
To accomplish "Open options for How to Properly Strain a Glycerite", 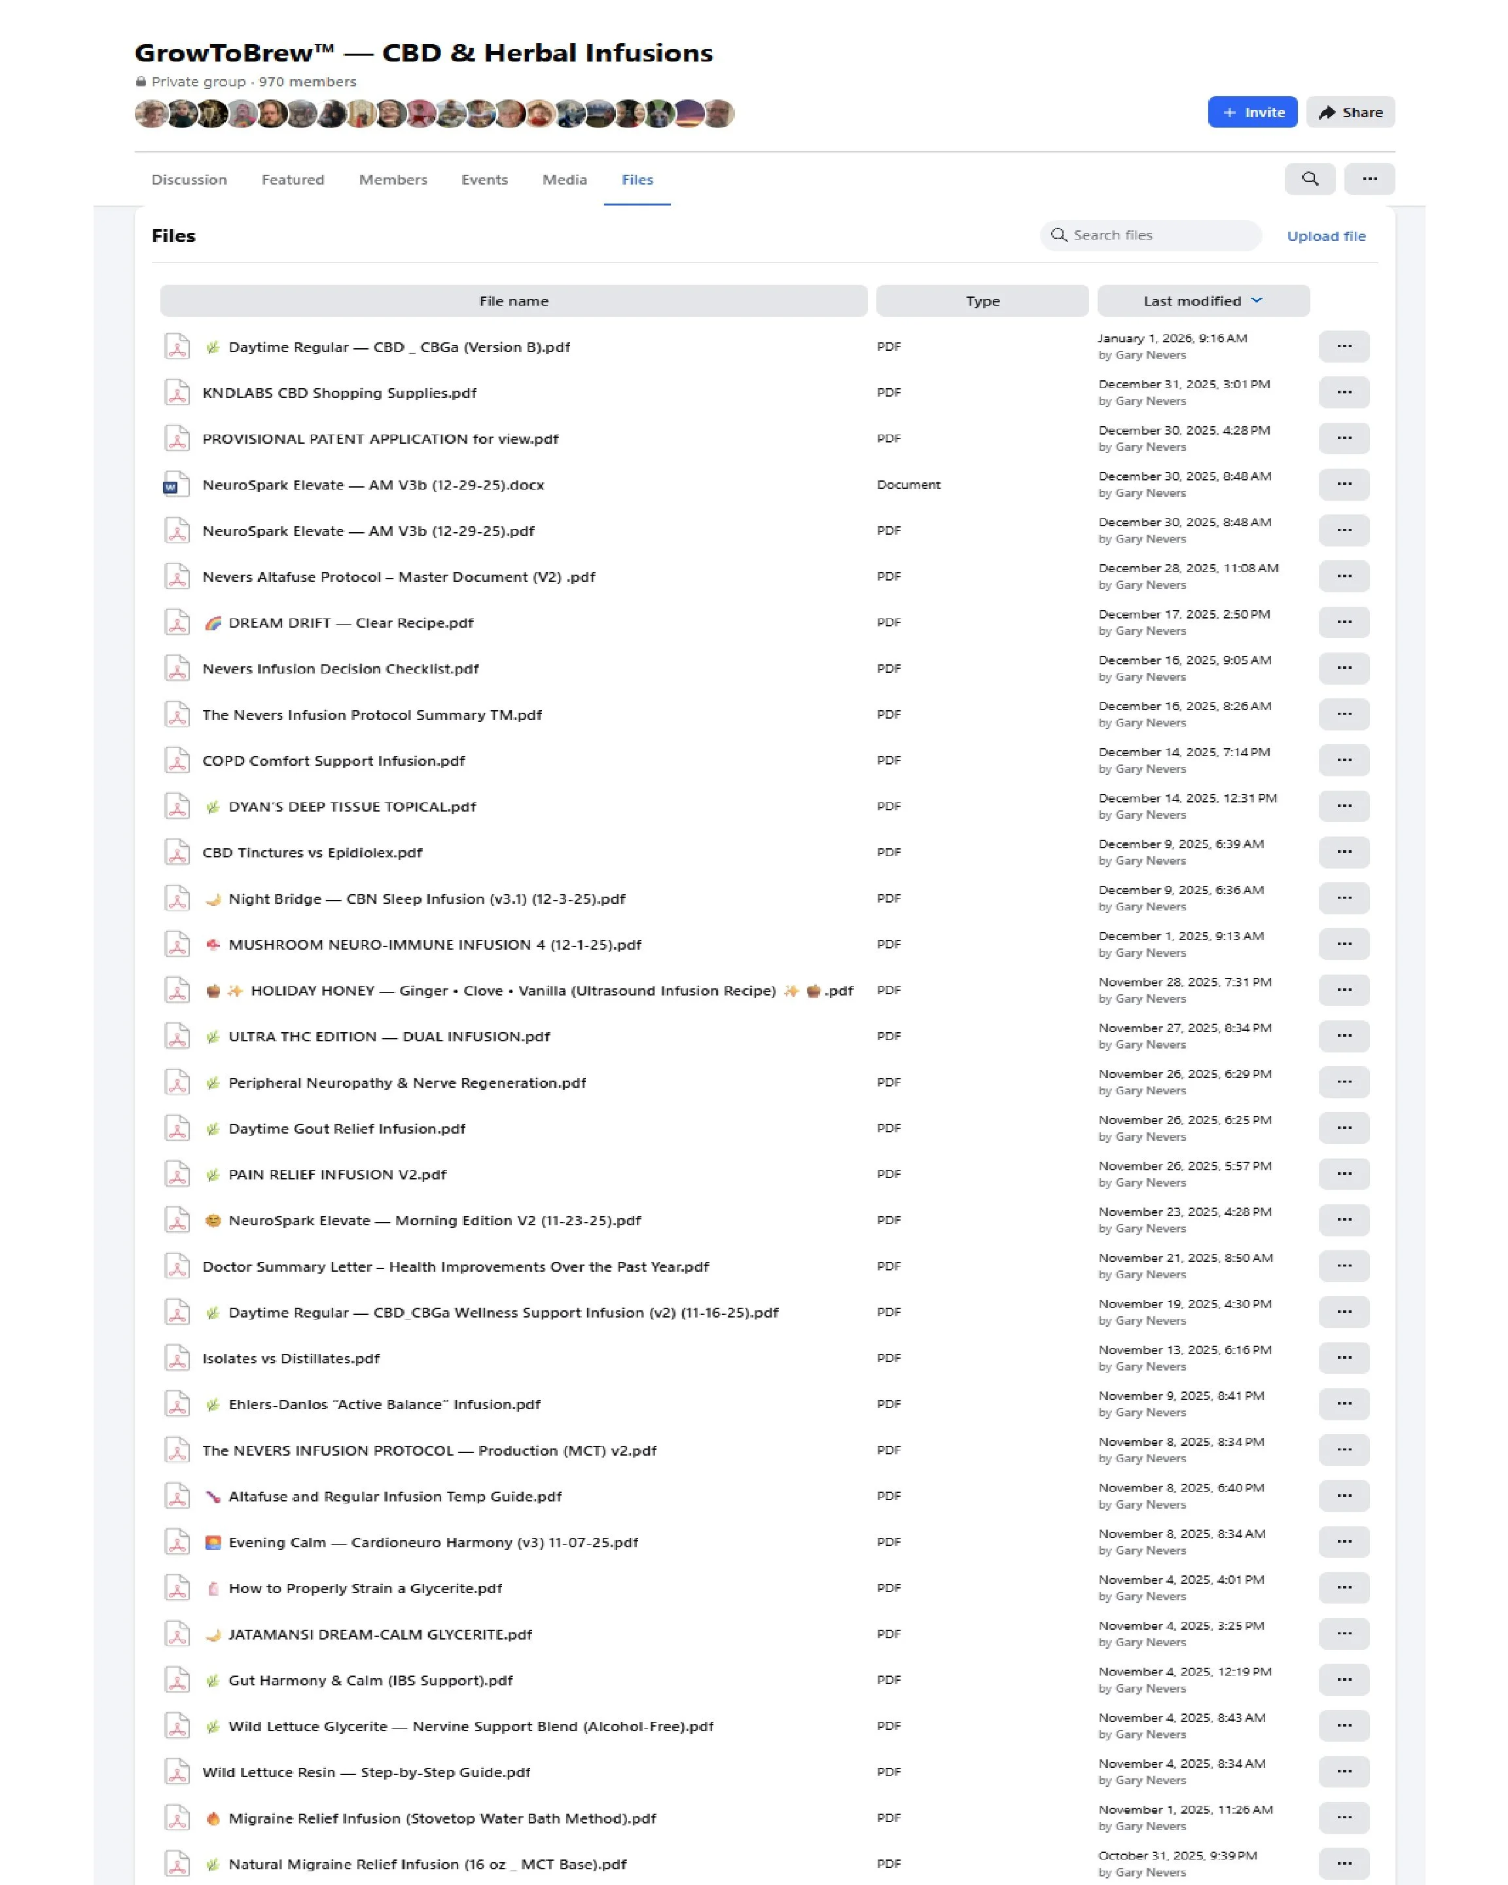I will coord(1343,1587).
